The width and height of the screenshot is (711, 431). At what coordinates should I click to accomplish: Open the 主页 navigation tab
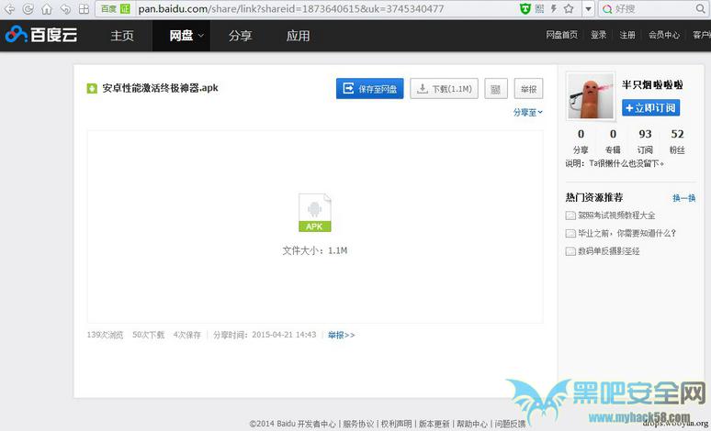pos(122,36)
